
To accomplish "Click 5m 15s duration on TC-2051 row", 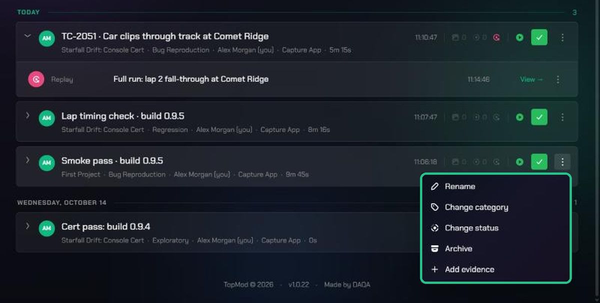I will pyautogui.click(x=340, y=50).
